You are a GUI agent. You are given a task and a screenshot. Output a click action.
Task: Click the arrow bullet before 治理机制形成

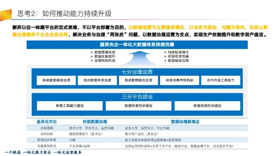(91, 61)
